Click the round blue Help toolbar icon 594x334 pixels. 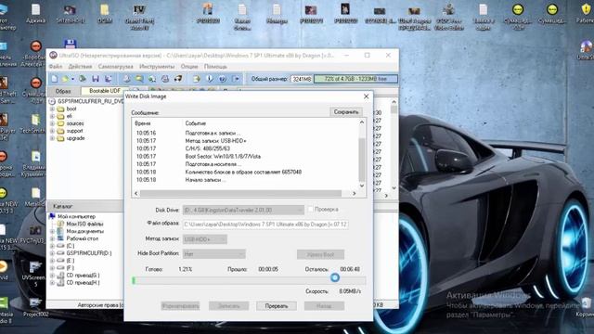[x=223, y=79]
